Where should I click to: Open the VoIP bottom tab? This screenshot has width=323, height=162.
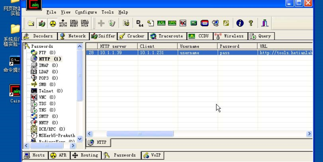click(x=153, y=155)
